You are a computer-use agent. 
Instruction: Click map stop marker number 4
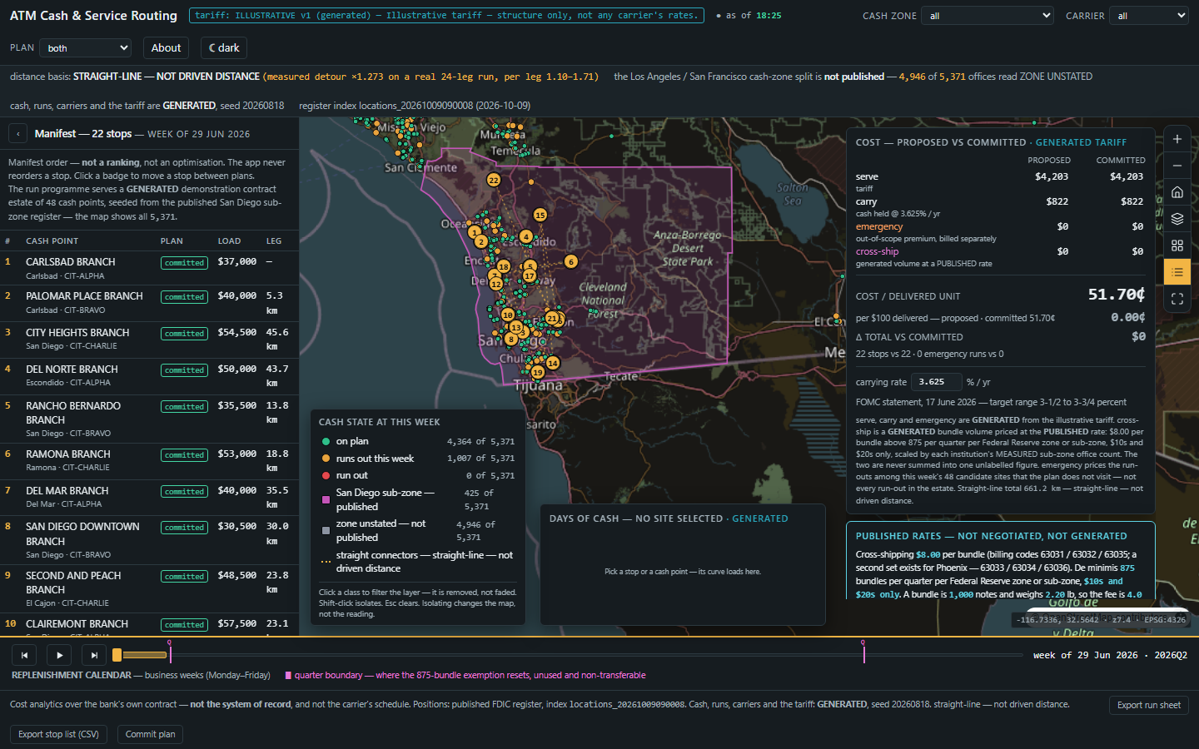coord(526,236)
